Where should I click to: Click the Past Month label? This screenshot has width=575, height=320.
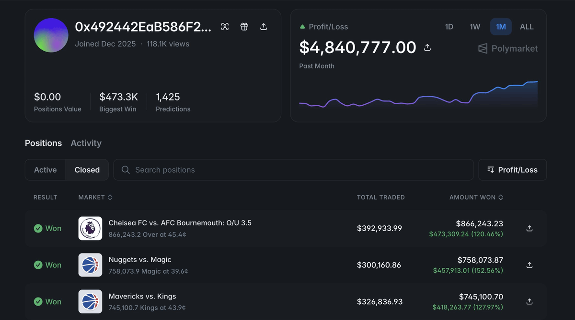coord(317,66)
